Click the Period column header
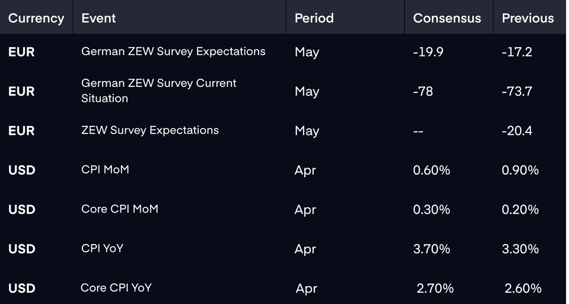This screenshot has height=304, width=569. click(x=314, y=18)
